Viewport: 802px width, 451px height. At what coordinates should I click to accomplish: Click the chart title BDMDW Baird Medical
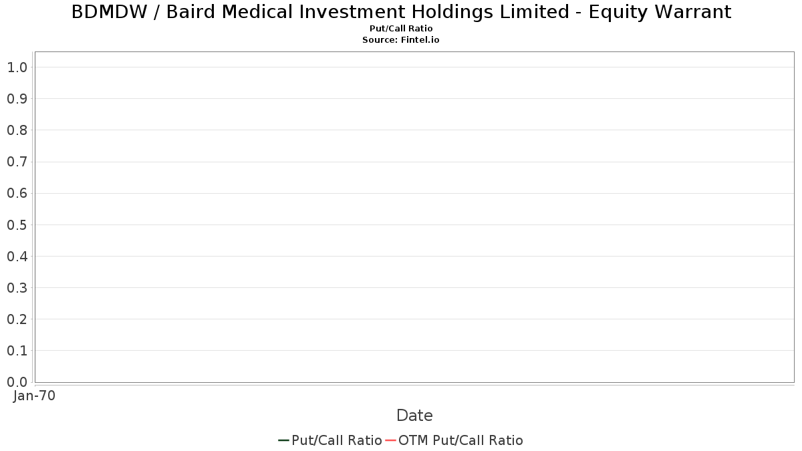pyautogui.click(x=401, y=11)
